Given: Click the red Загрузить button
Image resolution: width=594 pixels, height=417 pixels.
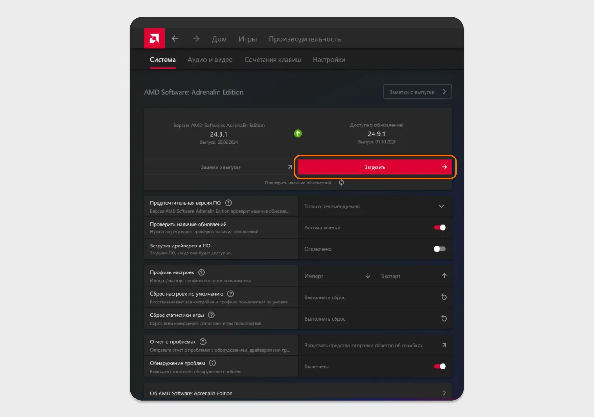Looking at the screenshot, I should 374,167.
